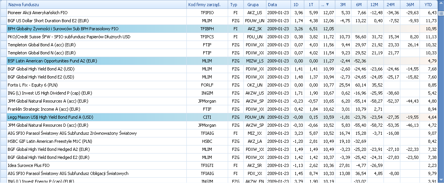This screenshot has width=444, height=183.
Task: Click TFIPIO company code cell
Action: click(x=207, y=13)
